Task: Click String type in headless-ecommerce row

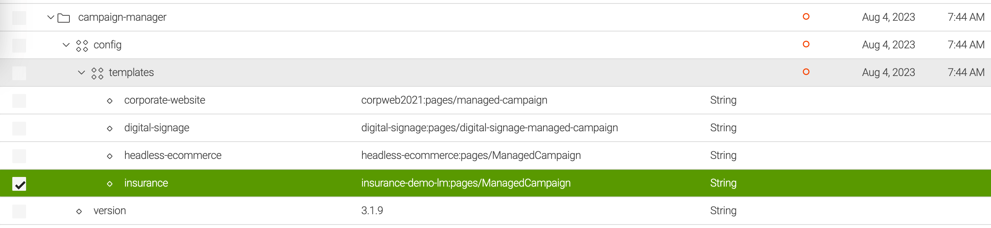Action: coord(723,155)
